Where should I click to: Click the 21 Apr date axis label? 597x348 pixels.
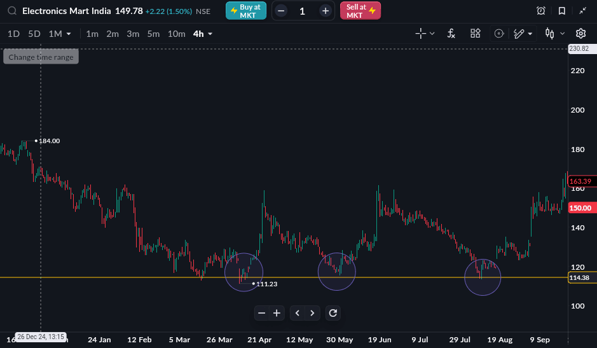click(259, 340)
